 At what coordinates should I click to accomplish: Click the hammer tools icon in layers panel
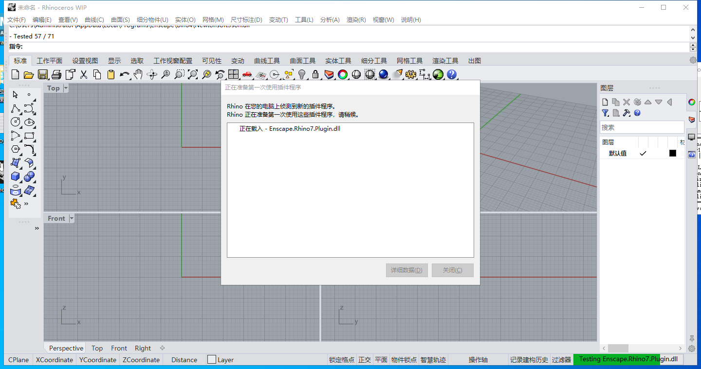pyautogui.click(x=627, y=113)
